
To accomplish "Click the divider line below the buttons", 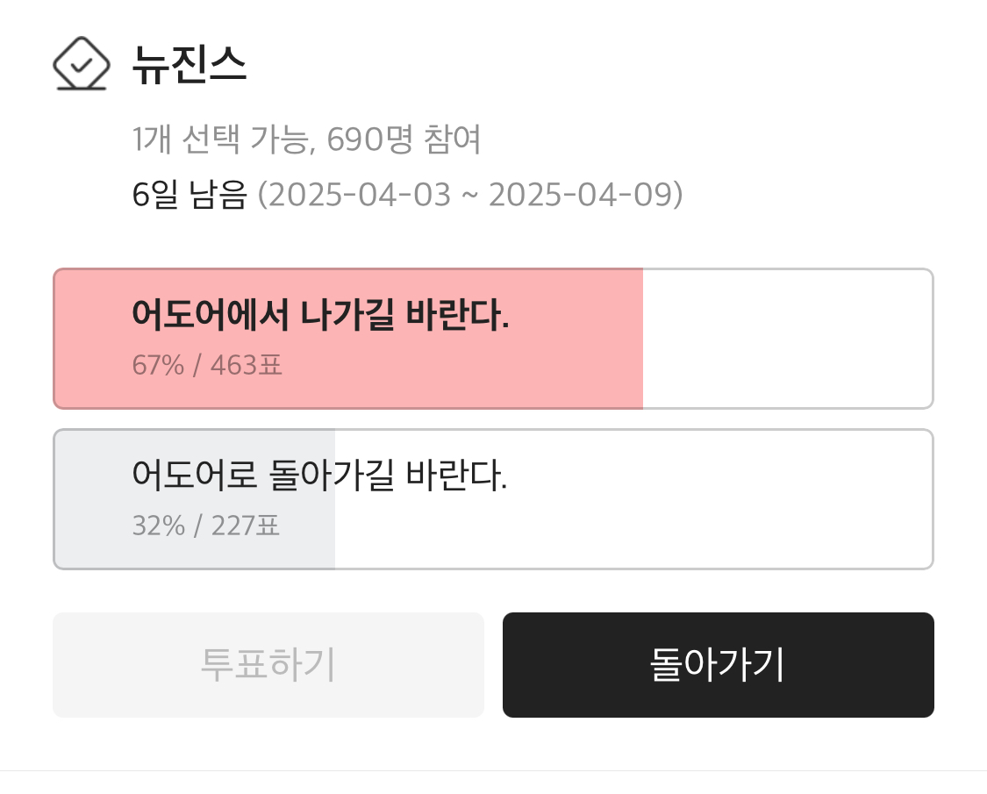I will tap(493, 770).
